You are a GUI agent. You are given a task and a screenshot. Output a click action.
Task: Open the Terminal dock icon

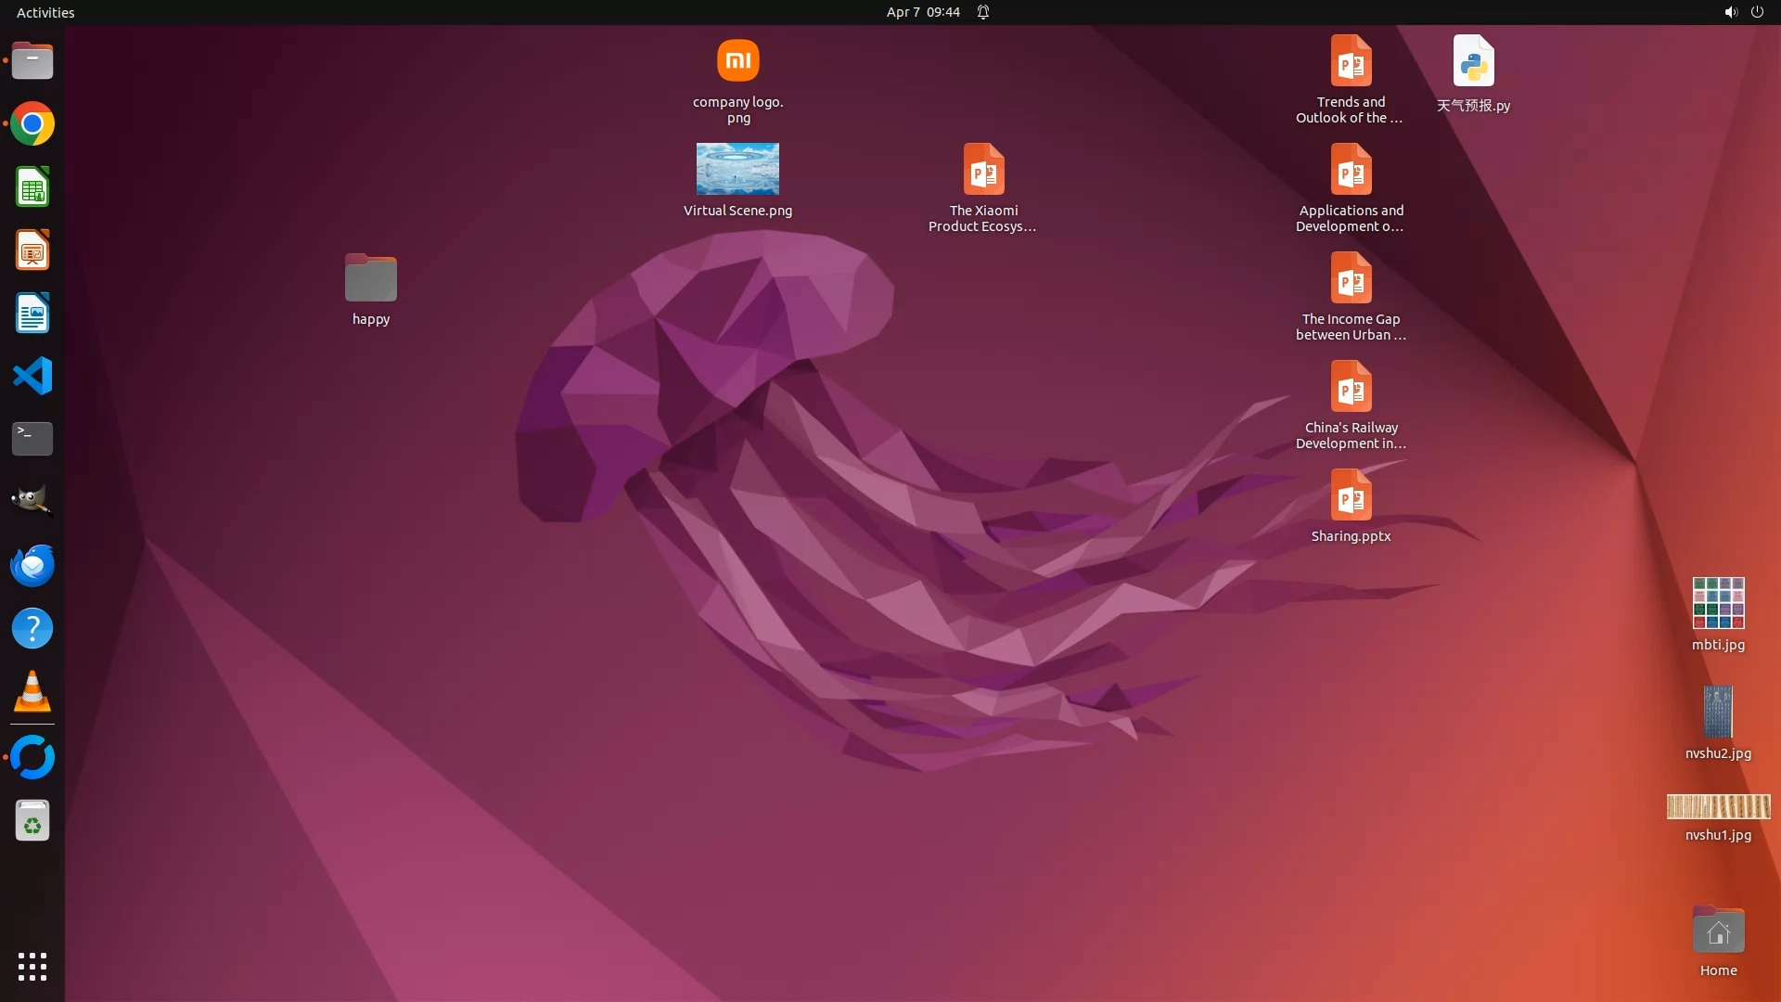tap(32, 439)
